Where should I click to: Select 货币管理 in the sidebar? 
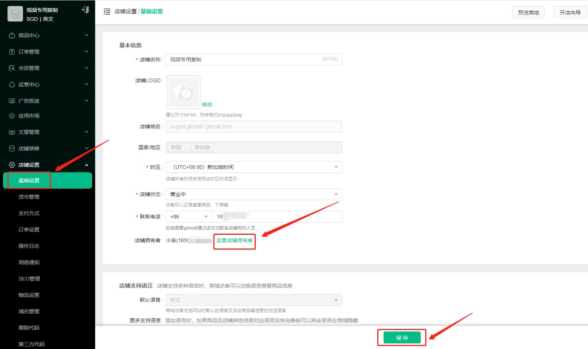click(29, 197)
